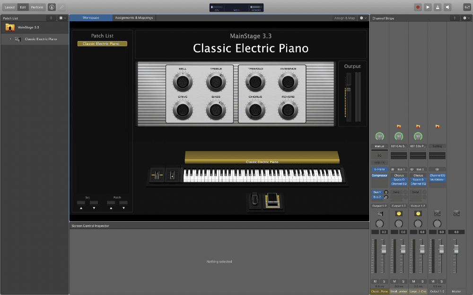Click the add channel strip button
This screenshot has width=473, height=295.
point(455,18)
